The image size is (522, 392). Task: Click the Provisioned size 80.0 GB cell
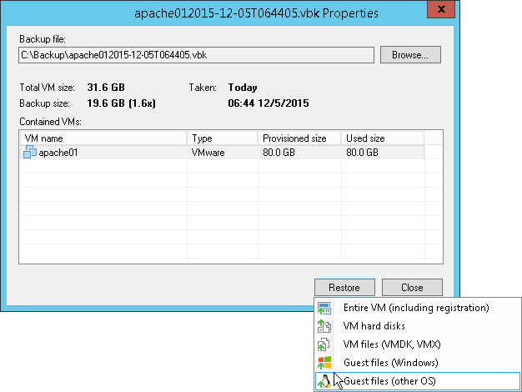point(279,153)
